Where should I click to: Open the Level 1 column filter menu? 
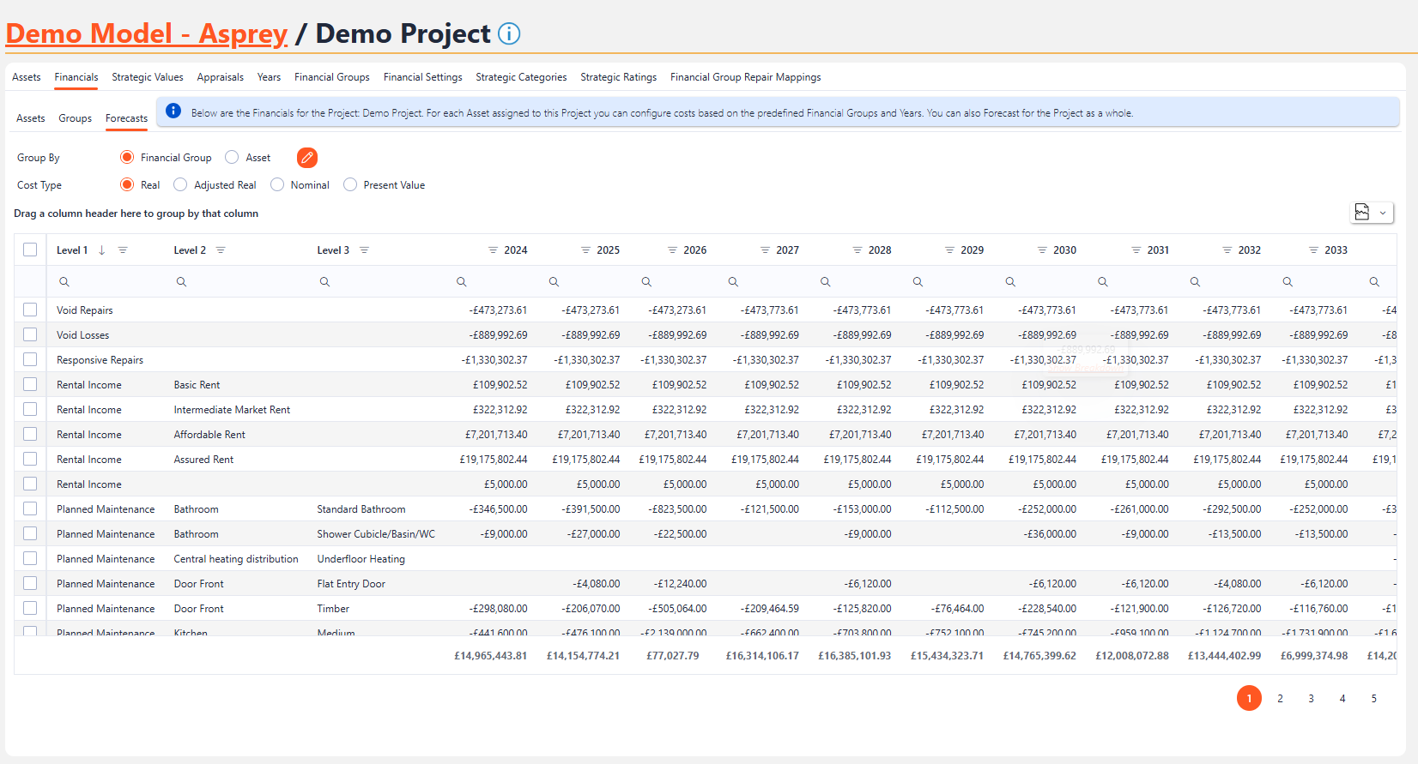point(123,250)
